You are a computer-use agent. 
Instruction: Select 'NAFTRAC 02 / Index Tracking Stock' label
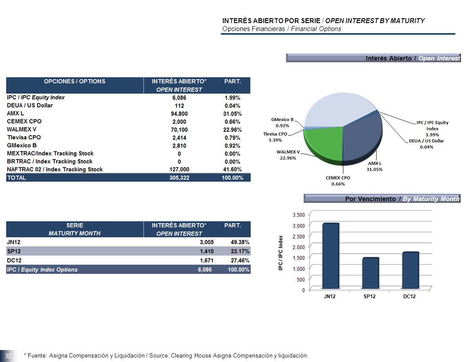pyautogui.click(x=55, y=169)
